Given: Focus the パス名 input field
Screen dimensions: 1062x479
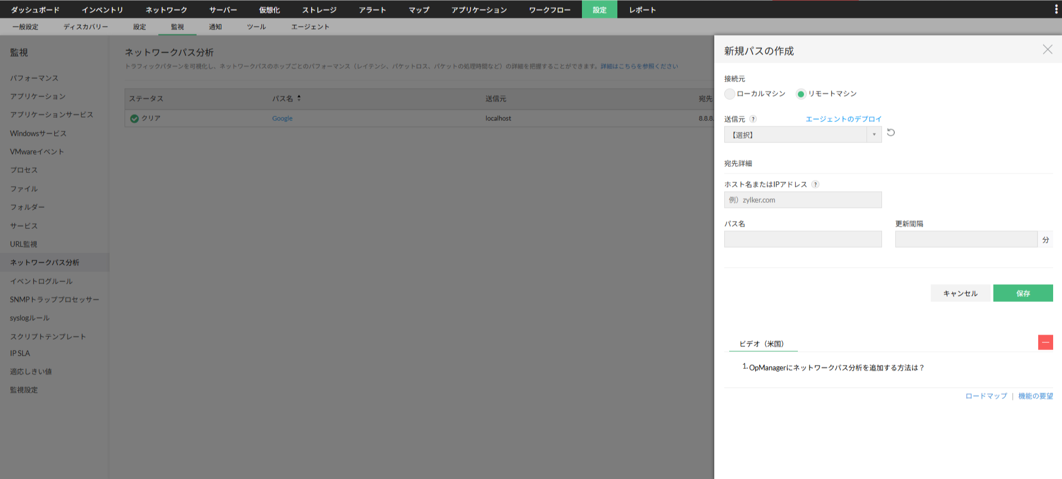Looking at the screenshot, I should tap(802, 239).
